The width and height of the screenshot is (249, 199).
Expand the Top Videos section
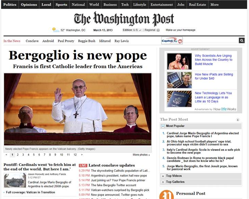click(163, 176)
